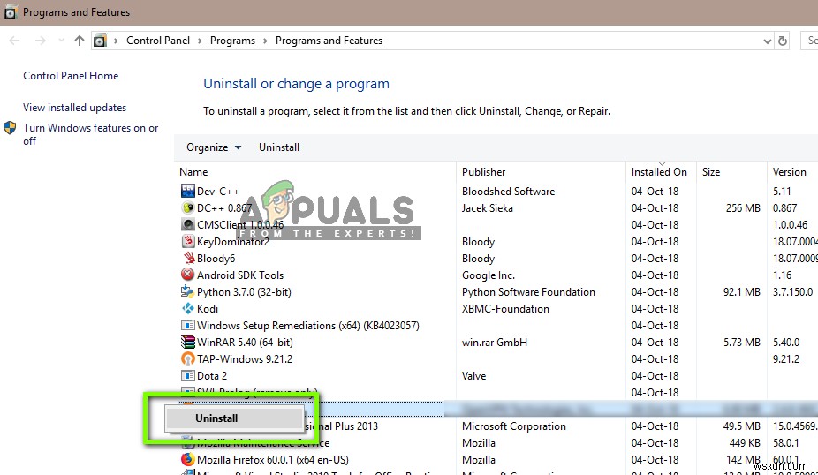
Task: Click the CMSClient program icon
Action: (187, 224)
